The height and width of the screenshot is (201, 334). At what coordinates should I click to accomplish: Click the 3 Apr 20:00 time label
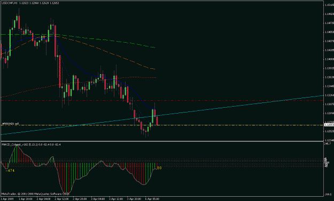click(x=134, y=199)
